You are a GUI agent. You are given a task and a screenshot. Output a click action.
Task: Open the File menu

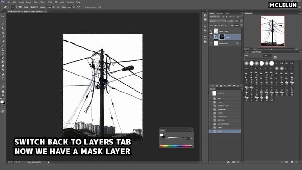tap(9, 2)
